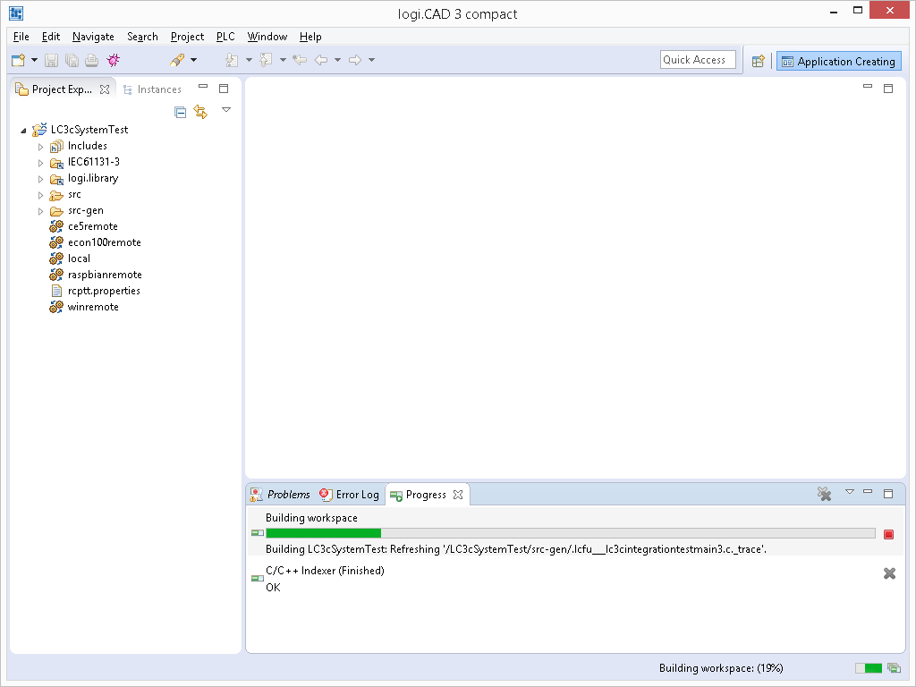Open the Forward history dropdown arrow
The width and height of the screenshot is (916, 687).
371,60
